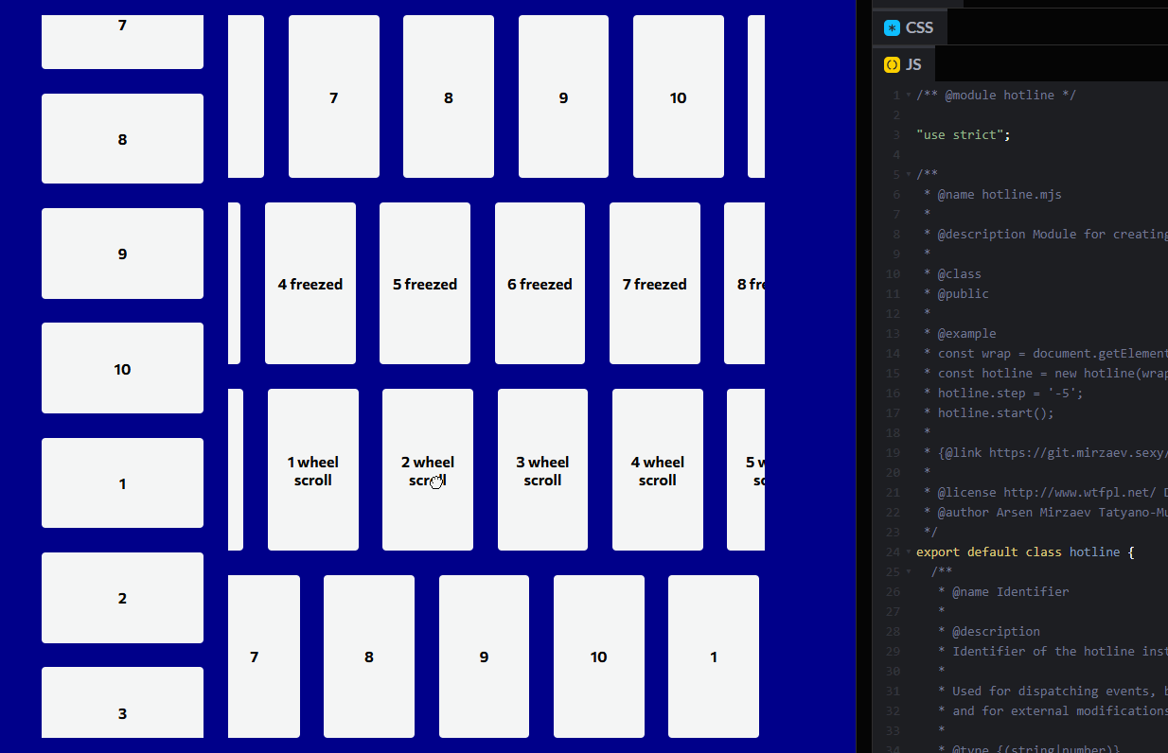
Task: Collapse the fold arrow on line 1
Action: coord(909,96)
